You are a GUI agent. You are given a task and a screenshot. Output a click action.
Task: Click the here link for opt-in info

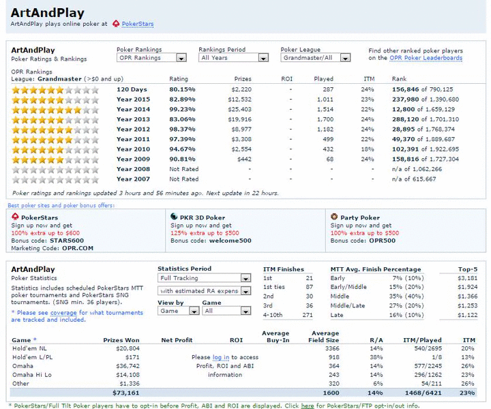point(307,406)
